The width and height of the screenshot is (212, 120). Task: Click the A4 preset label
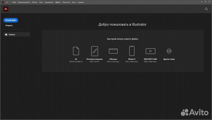coord(76,59)
